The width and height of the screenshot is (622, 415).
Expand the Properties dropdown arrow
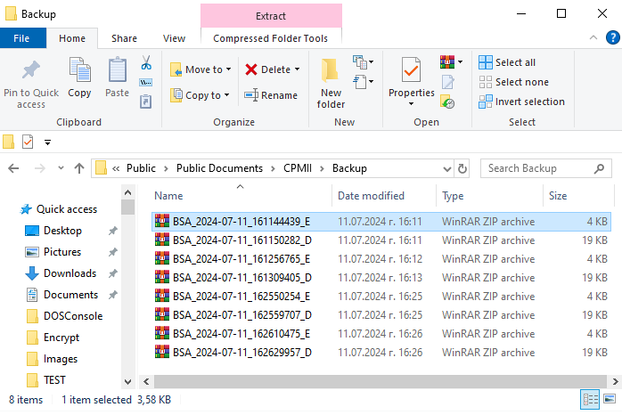point(412,104)
